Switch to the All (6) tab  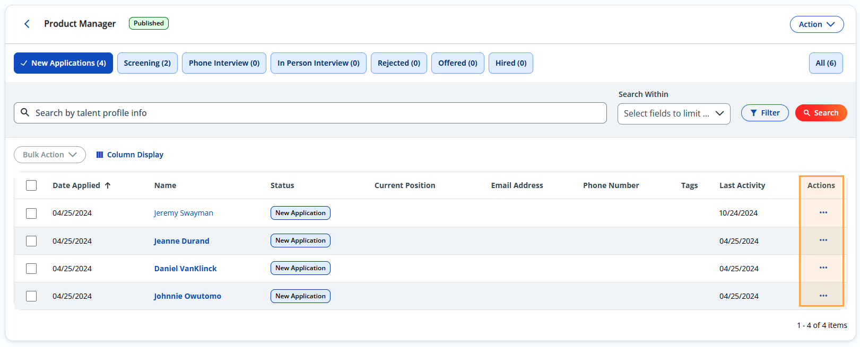[x=826, y=63]
